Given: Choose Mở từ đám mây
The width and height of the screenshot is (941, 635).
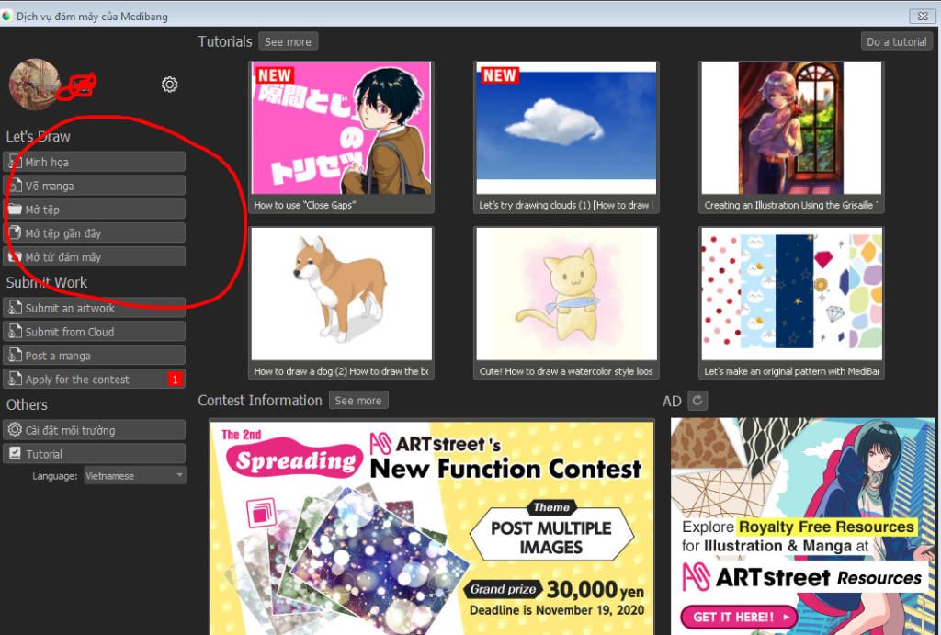Looking at the screenshot, I should tap(95, 256).
